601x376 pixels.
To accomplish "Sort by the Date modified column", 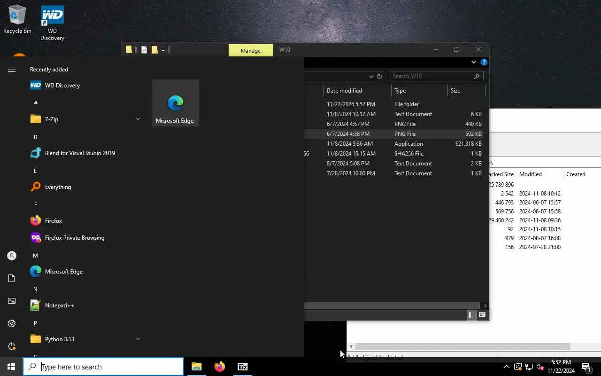I will tap(357, 91).
